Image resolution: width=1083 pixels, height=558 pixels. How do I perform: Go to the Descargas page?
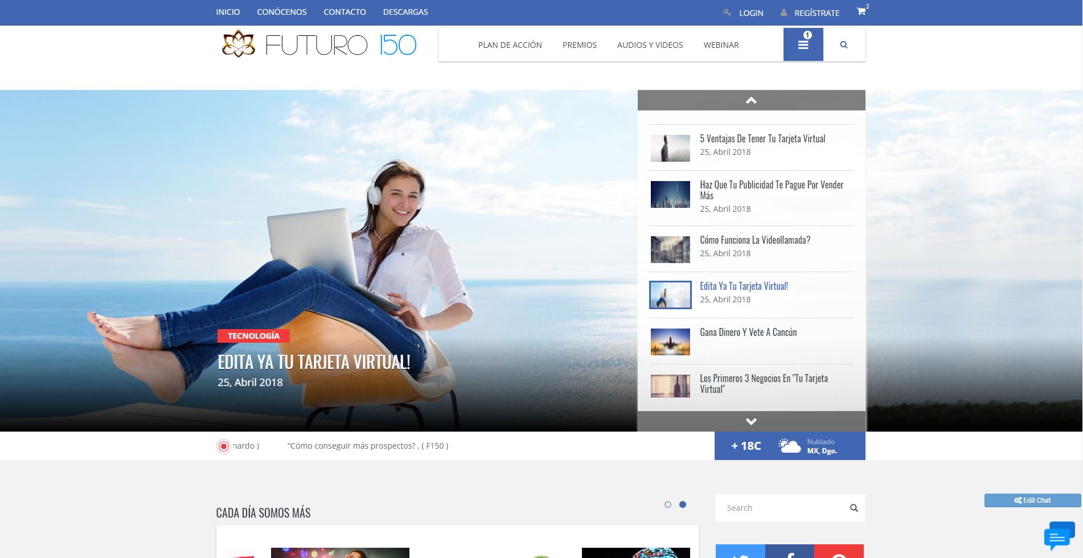[x=405, y=12]
